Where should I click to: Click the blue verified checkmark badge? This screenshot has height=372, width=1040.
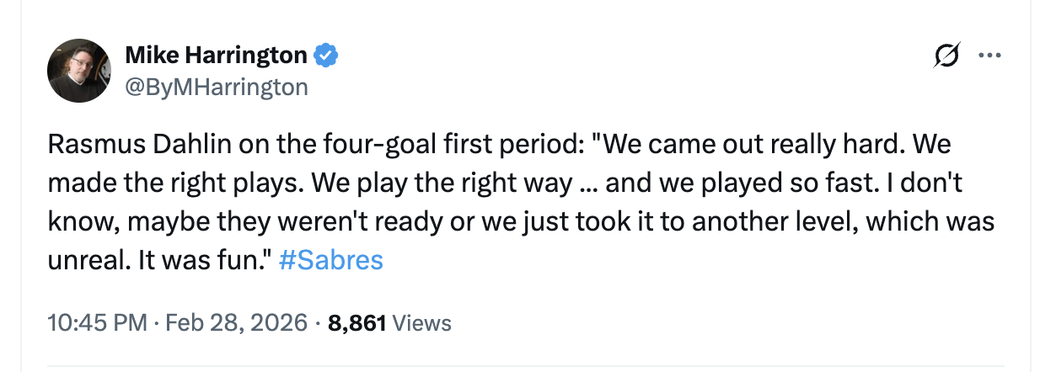tap(326, 56)
